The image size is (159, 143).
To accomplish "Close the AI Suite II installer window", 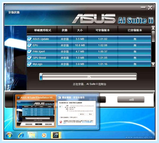I will [x=150, y=8].
